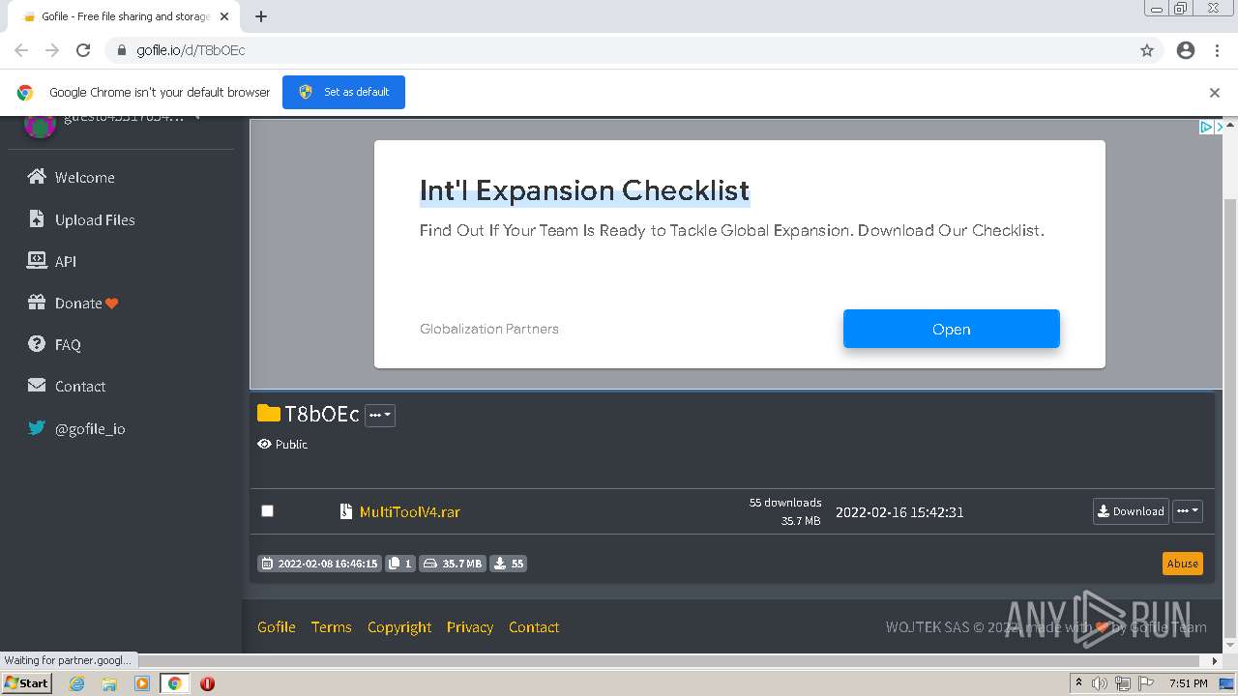Show hidden system tray icons
1238x696 pixels.
(x=1078, y=683)
